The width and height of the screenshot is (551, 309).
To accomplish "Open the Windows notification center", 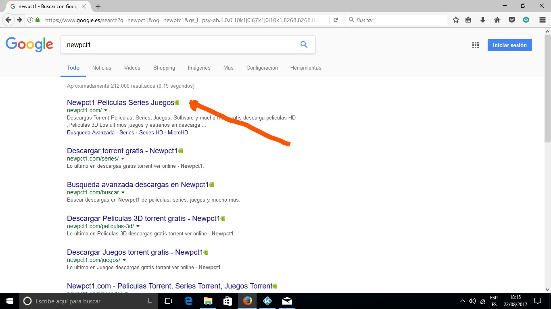I will tap(537, 301).
